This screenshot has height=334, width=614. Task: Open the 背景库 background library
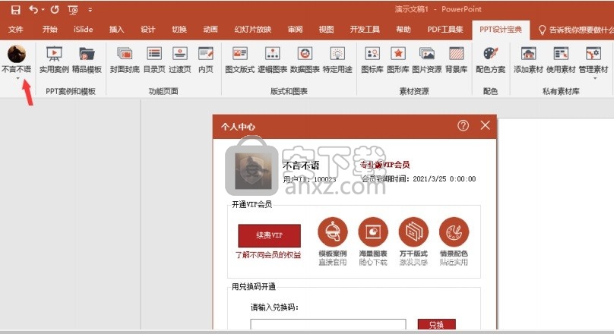pyautogui.click(x=456, y=60)
